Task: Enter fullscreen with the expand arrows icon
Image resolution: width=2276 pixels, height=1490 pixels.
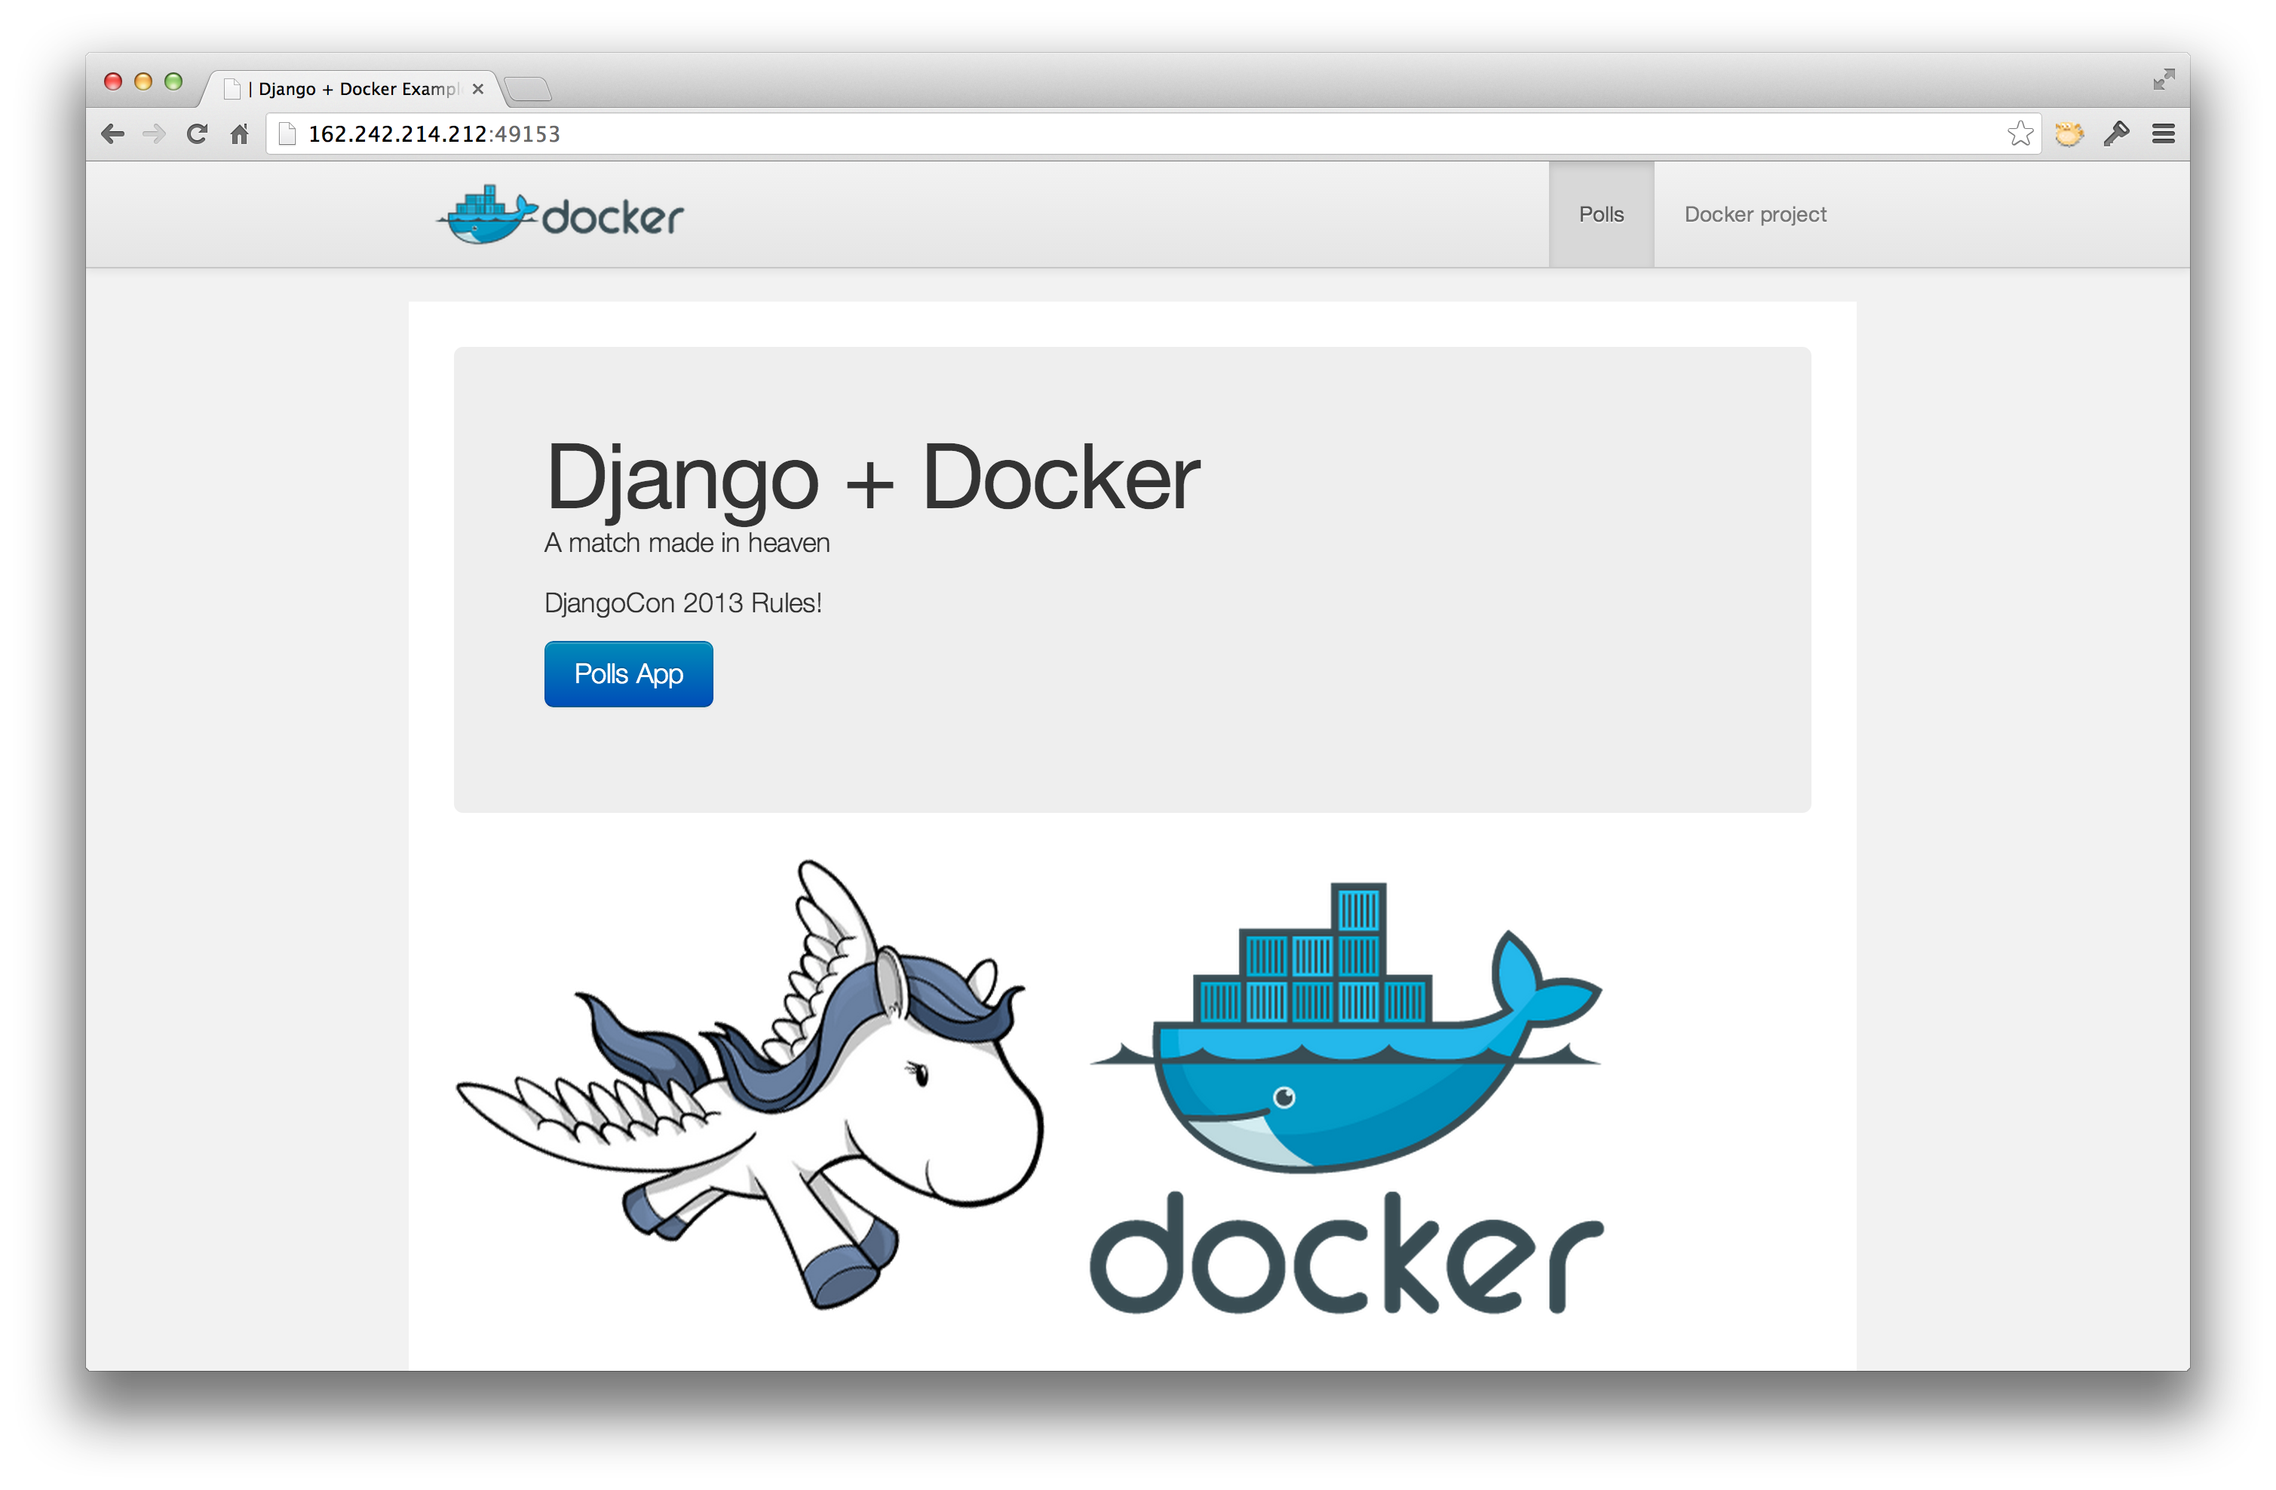Action: 2163,79
